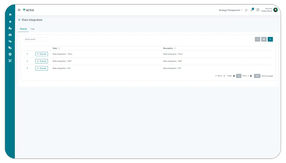Execute the Data integration - MV row

42,68
